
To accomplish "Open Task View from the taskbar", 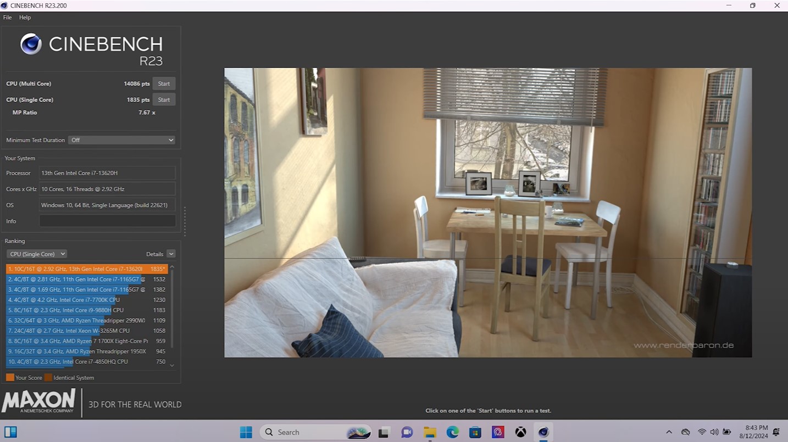I will [384, 432].
